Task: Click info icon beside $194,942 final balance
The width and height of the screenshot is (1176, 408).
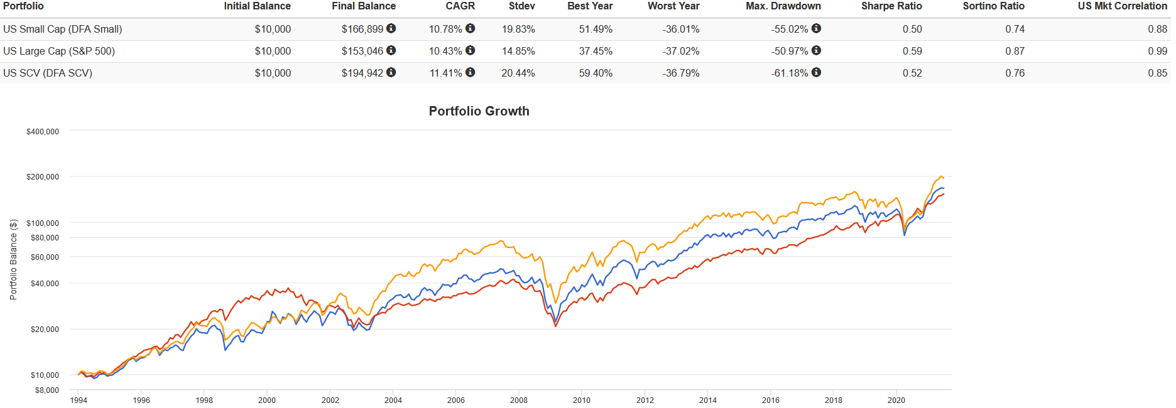Action: pos(391,72)
